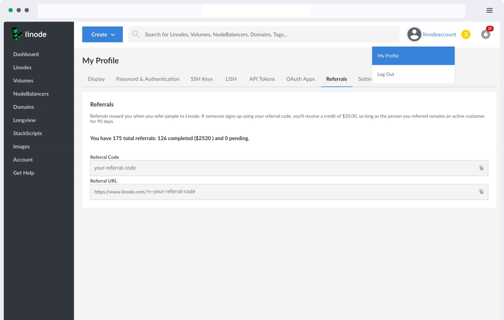Navigate to StackScripts in the sidebar
This screenshot has height=320, width=504.
pos(28,133)
